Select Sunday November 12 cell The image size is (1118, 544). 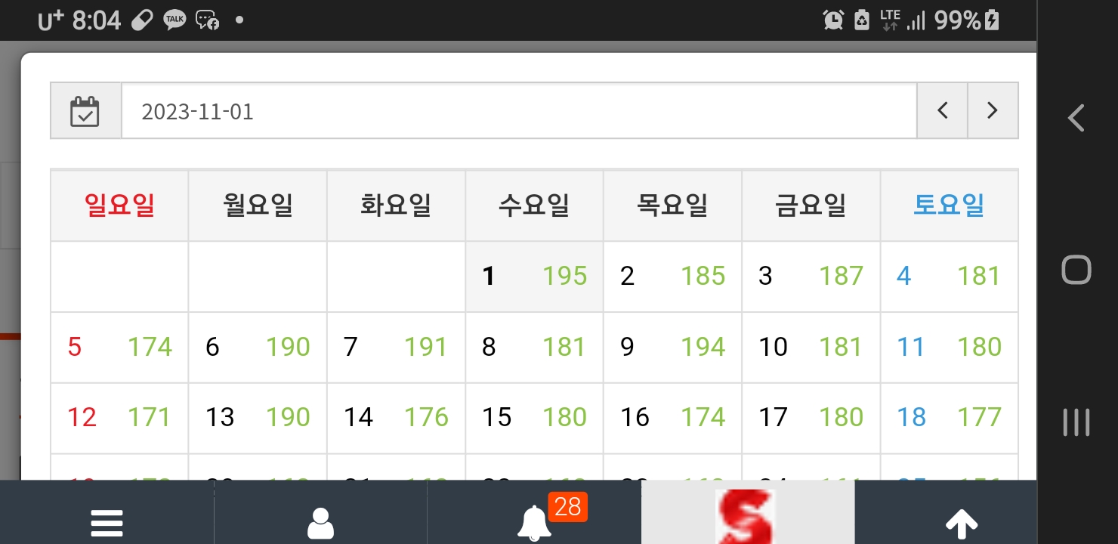(119, 418)
